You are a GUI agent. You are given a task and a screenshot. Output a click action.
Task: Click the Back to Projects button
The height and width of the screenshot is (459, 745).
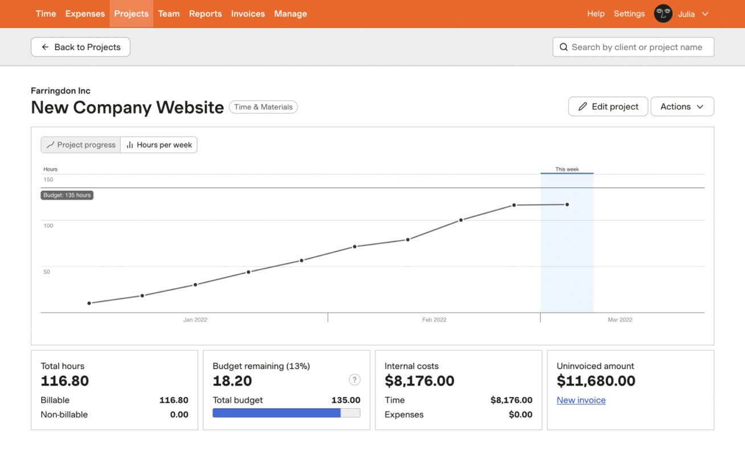pos(80,47)
